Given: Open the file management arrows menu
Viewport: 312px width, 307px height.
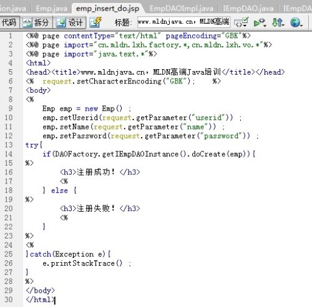Looking at the screenshot, I should [278, 22].
